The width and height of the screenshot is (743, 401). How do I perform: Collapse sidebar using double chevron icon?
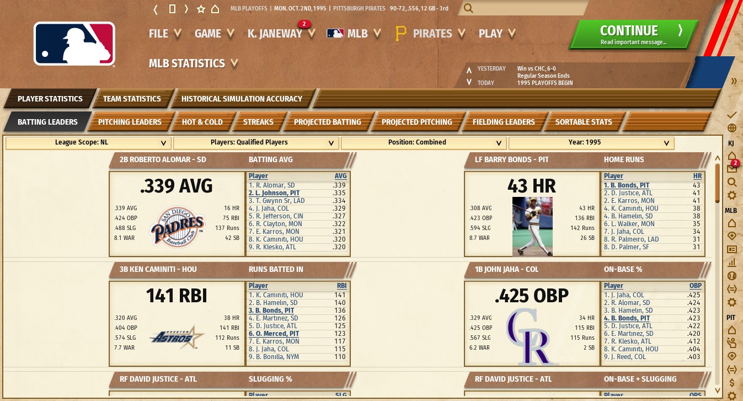coord(734,81)
